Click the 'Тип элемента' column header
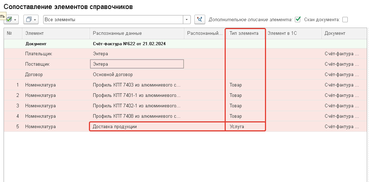This screenshot has width=369, height=182. pyautogui.click(x=246, y=33)
